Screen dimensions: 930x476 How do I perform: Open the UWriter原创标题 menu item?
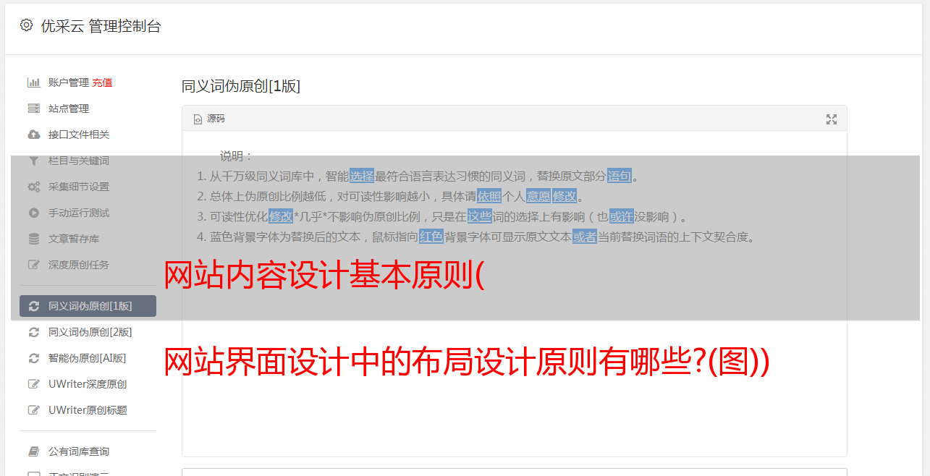point(88,410)
